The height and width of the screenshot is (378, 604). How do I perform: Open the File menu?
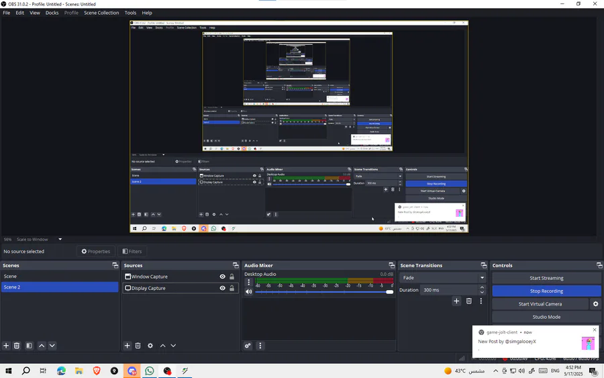pos(7,13)
